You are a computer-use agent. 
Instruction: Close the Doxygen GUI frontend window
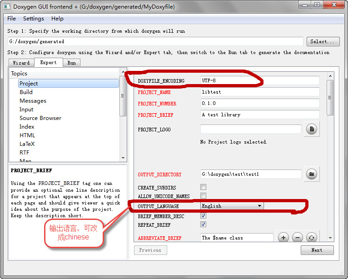click(x=334, y=5)
